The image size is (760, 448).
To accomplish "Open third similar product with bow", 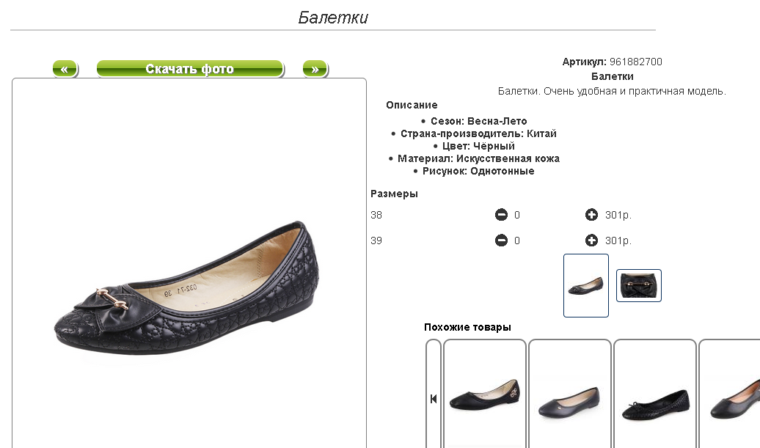I will 655,394.
